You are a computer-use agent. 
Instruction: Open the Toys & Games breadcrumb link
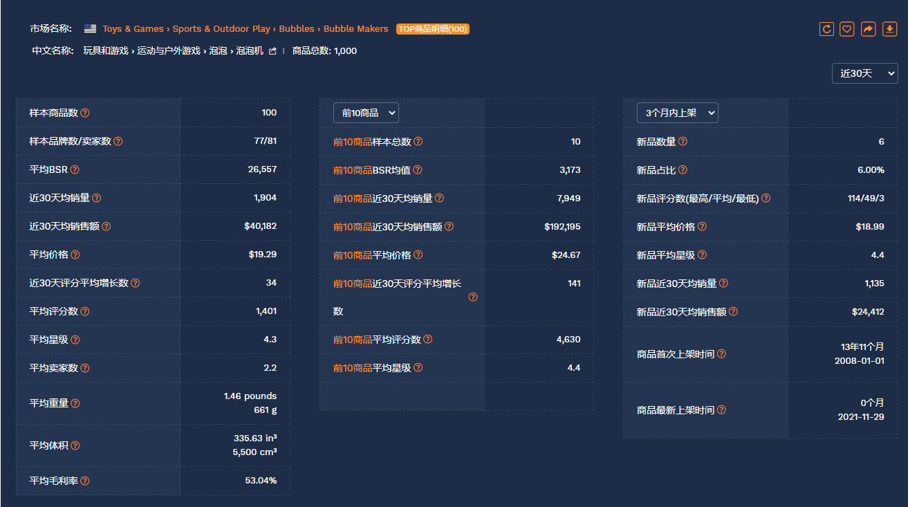click(x=133, y=29)
